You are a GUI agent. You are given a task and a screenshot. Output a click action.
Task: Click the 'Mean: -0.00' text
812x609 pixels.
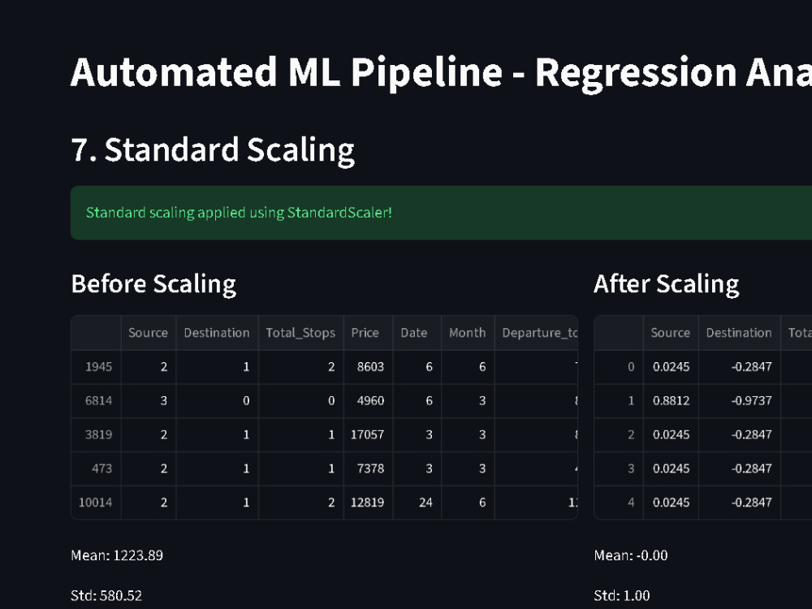[x=631, y=555]
